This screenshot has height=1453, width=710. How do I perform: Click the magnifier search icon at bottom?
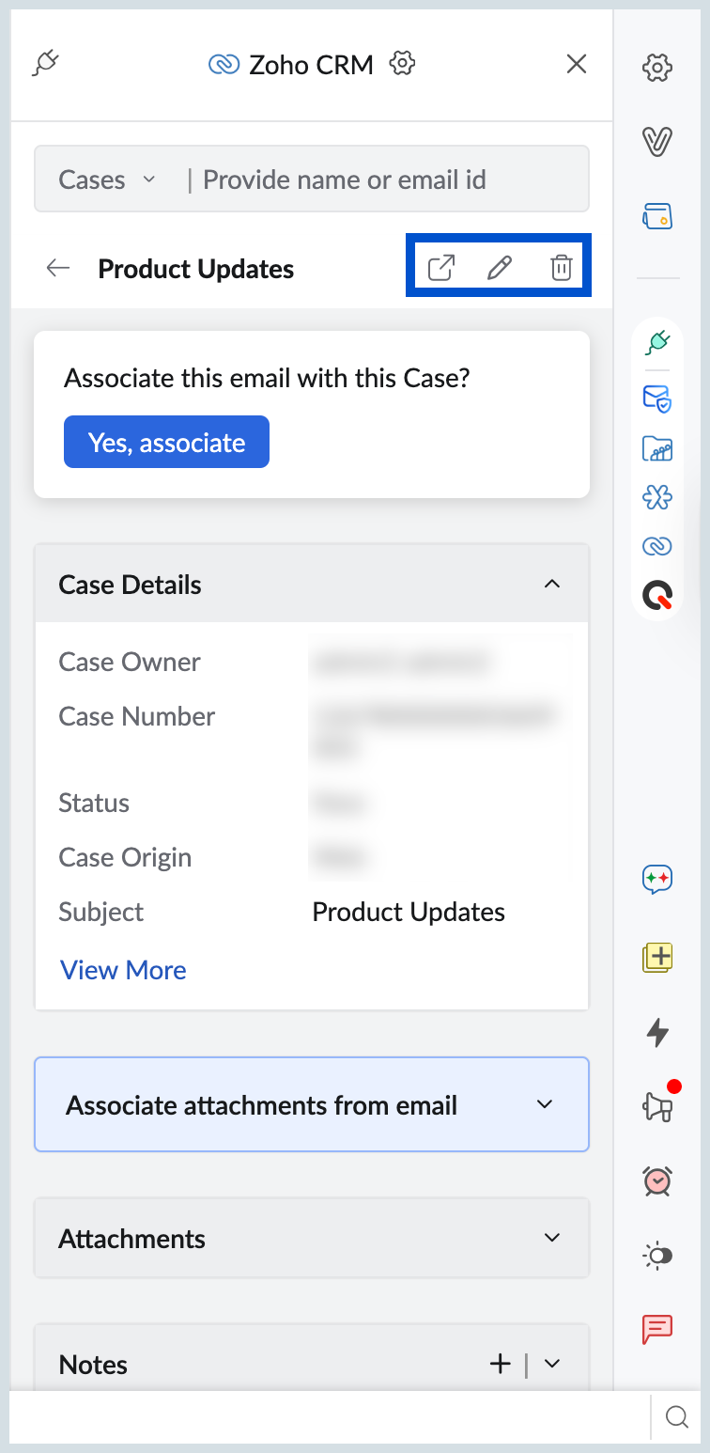[x=676, y=1417]
